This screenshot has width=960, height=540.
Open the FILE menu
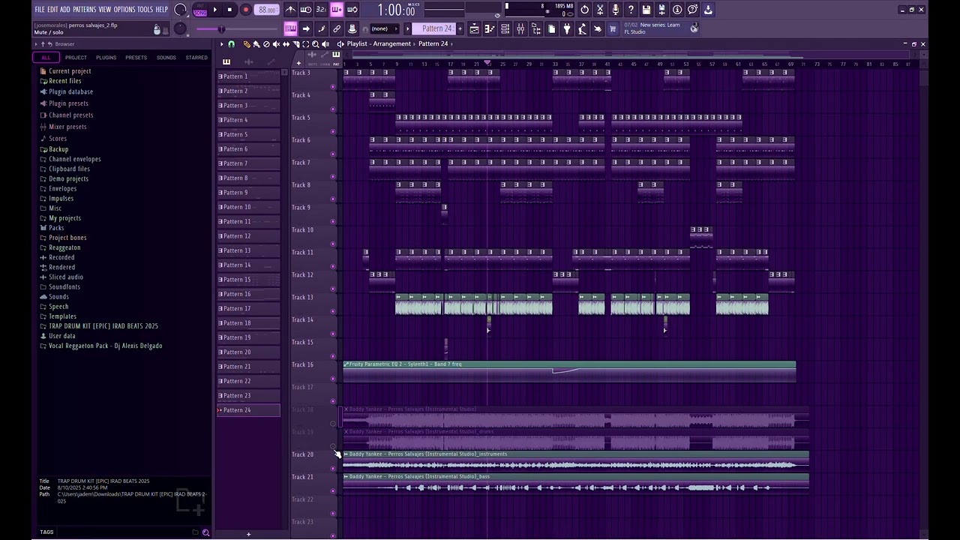click(x=40, y=10)
